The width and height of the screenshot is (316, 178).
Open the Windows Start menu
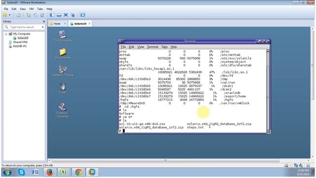point(7,173)
